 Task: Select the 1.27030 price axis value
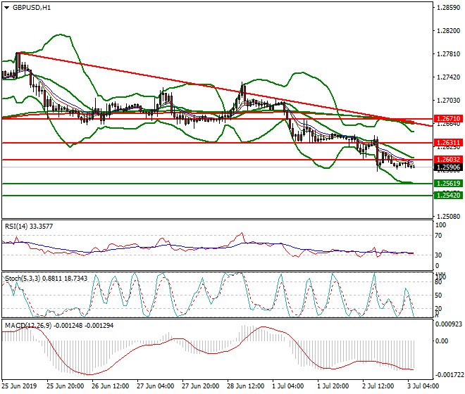[x=449, y=101]
